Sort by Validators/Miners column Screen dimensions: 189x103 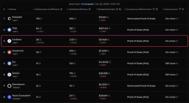point(77,9)
